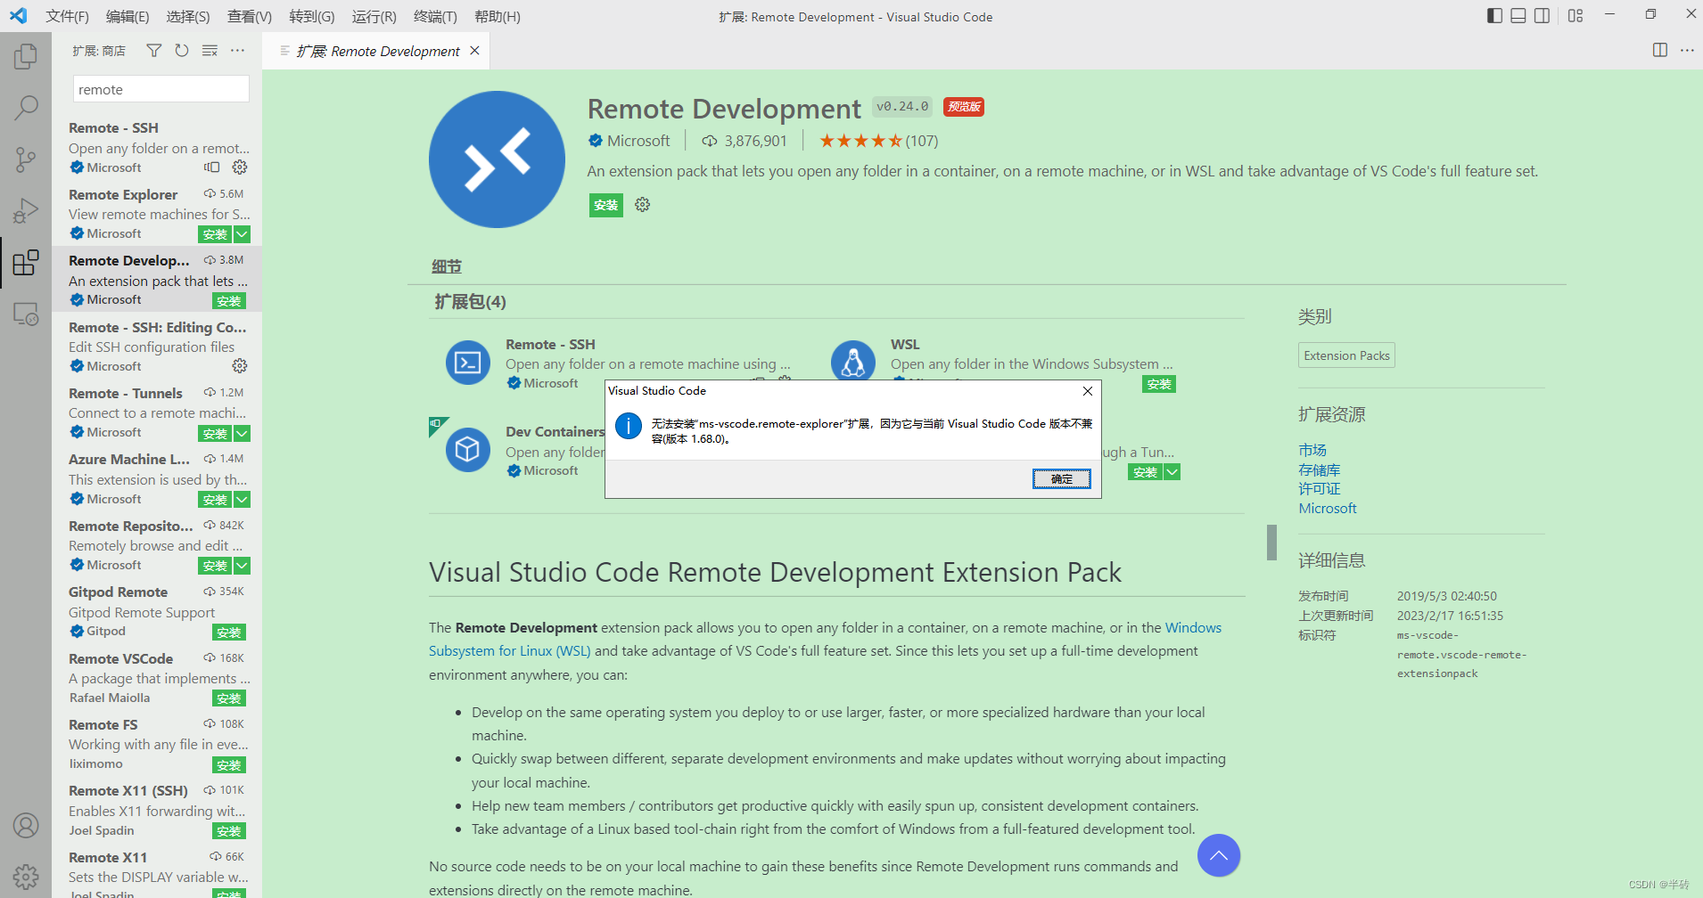Install Remote Explorer from the list
This screenshot has height=898, width=1703.
215,234
